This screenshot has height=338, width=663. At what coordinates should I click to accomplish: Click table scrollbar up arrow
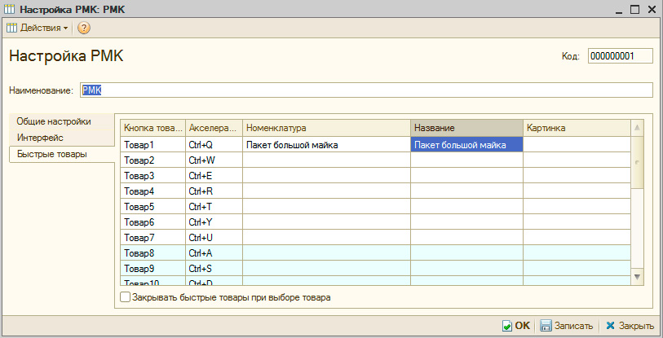pyautogui.click(x=637, y=128)
